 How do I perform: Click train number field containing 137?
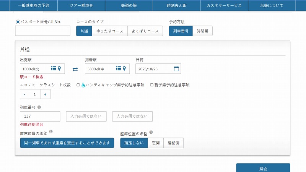pos(40,117)
